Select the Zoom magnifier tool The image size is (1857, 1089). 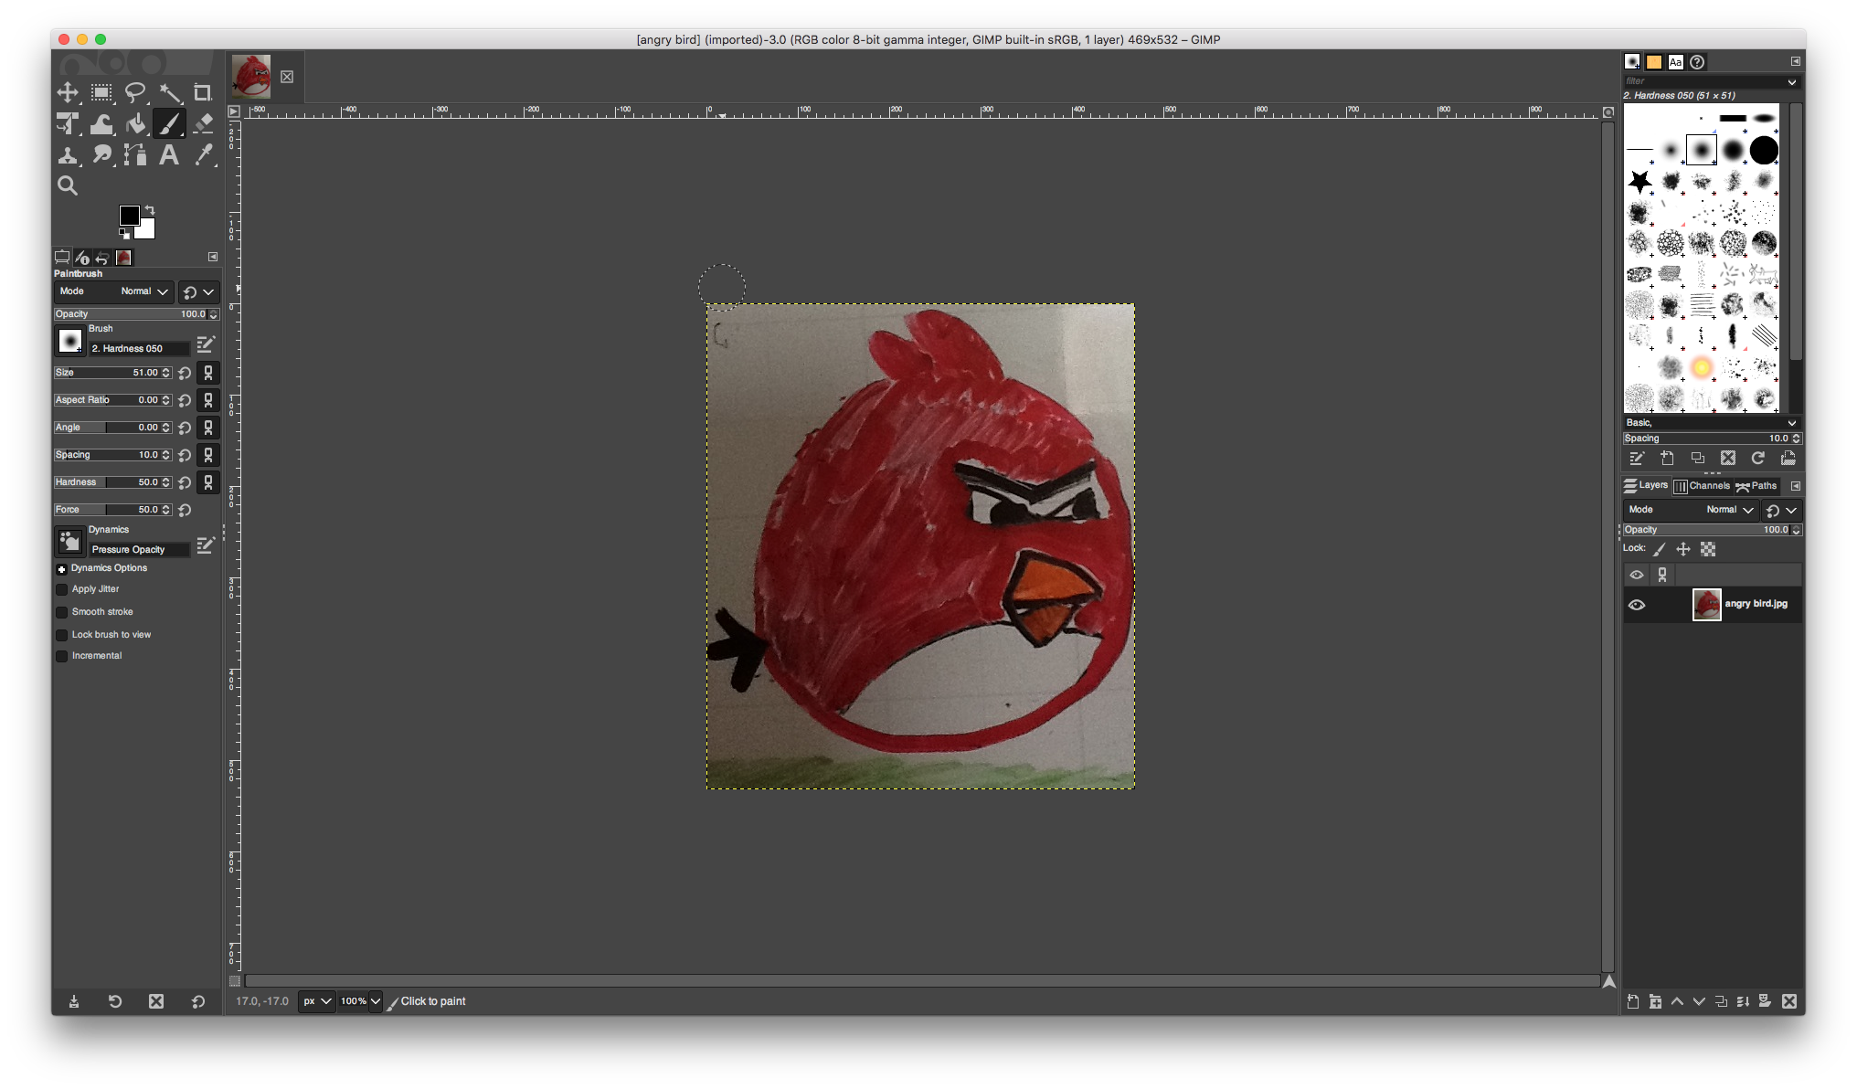coord(68,185)
